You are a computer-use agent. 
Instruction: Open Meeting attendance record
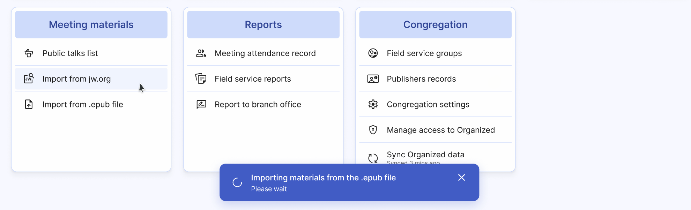click(265, 53)
